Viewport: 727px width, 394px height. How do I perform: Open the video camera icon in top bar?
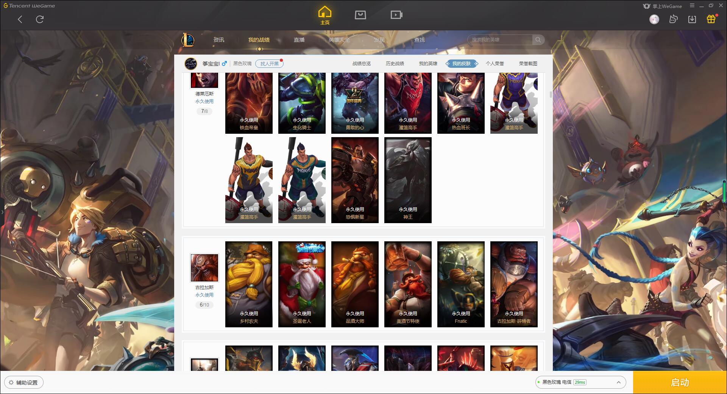pos(396,15)
